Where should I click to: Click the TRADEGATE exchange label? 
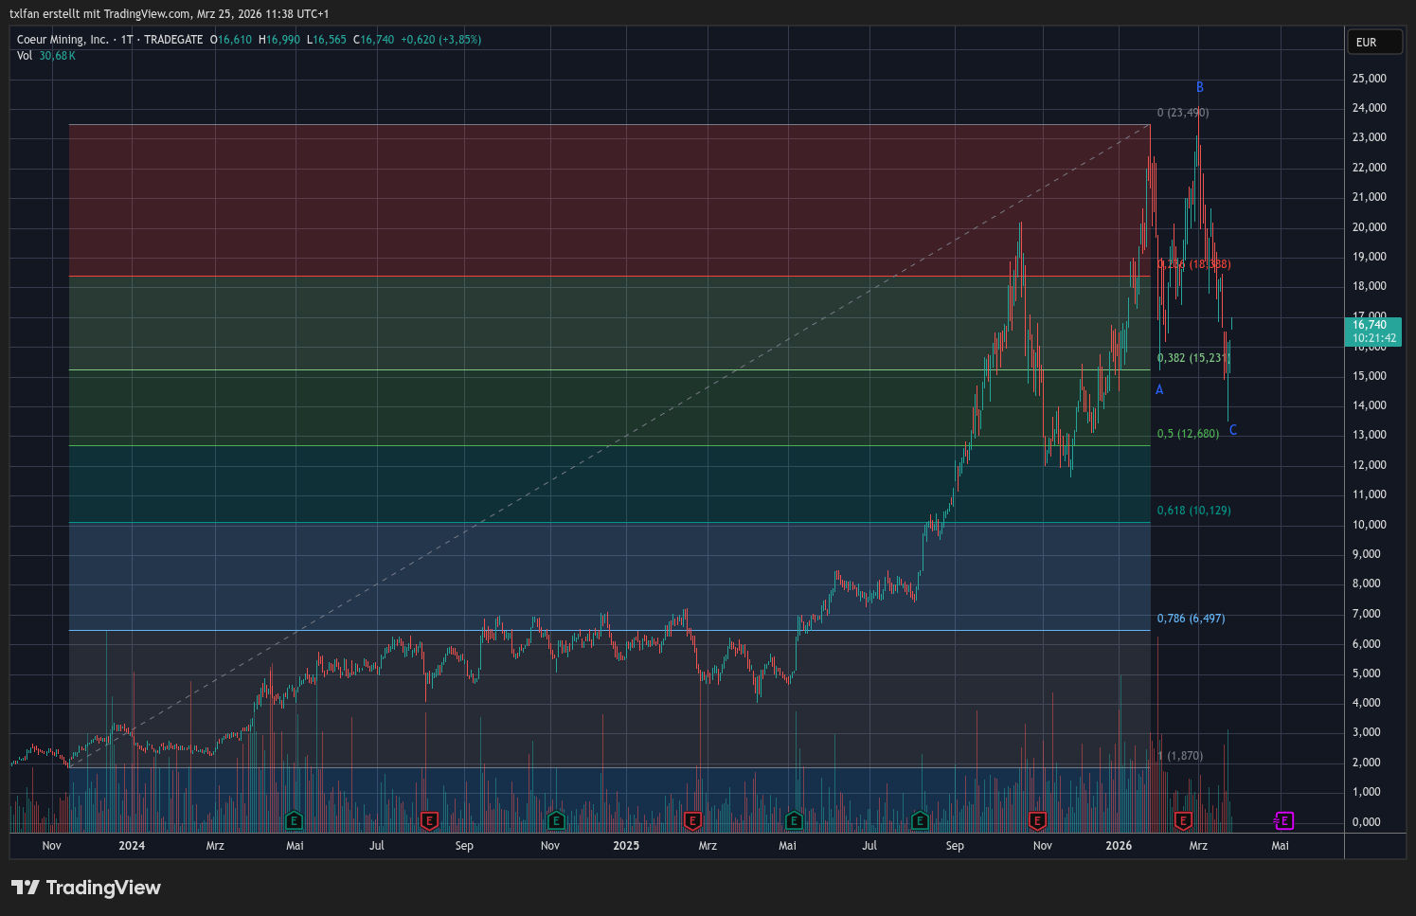tap(173, 40)
